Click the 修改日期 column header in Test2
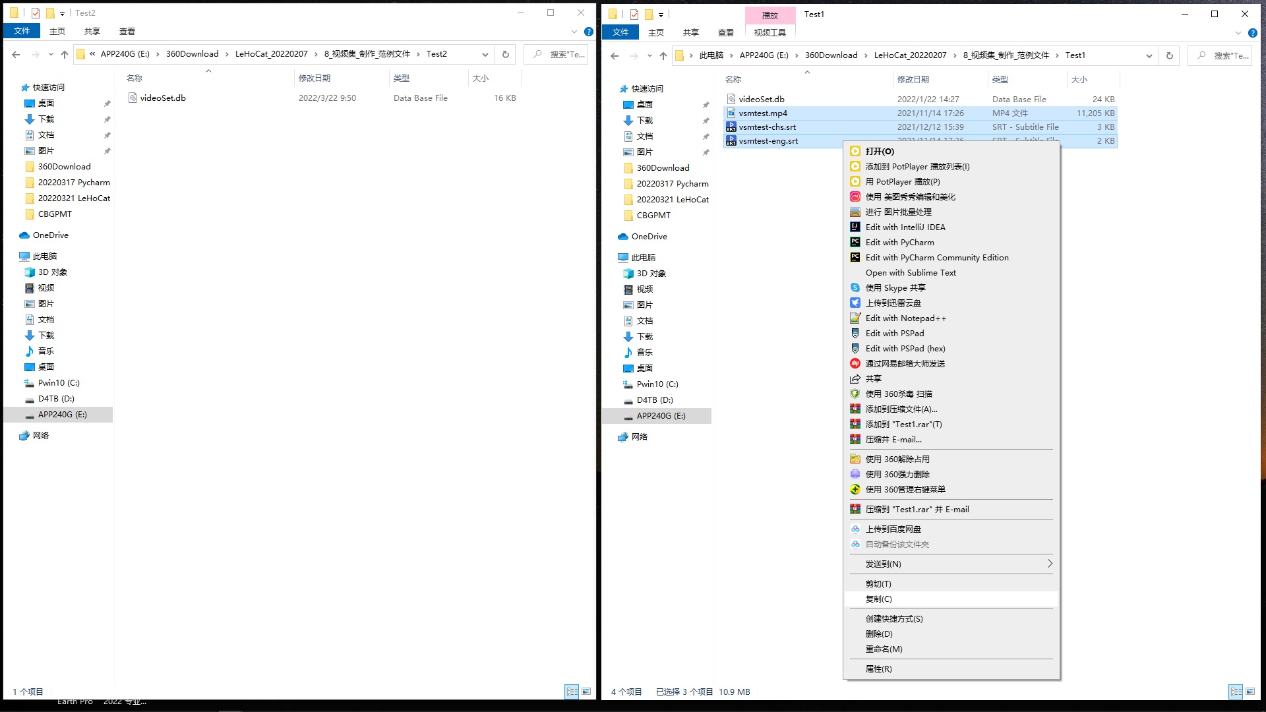 pos(315,78)
